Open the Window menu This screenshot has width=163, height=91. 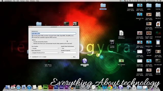click(32, 1)
